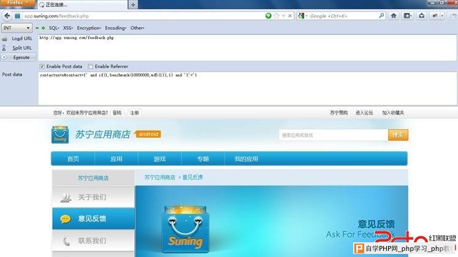Expand the address bar history dropdown arrow
Screen dimensions: 458x257
[x=283, y=16]
